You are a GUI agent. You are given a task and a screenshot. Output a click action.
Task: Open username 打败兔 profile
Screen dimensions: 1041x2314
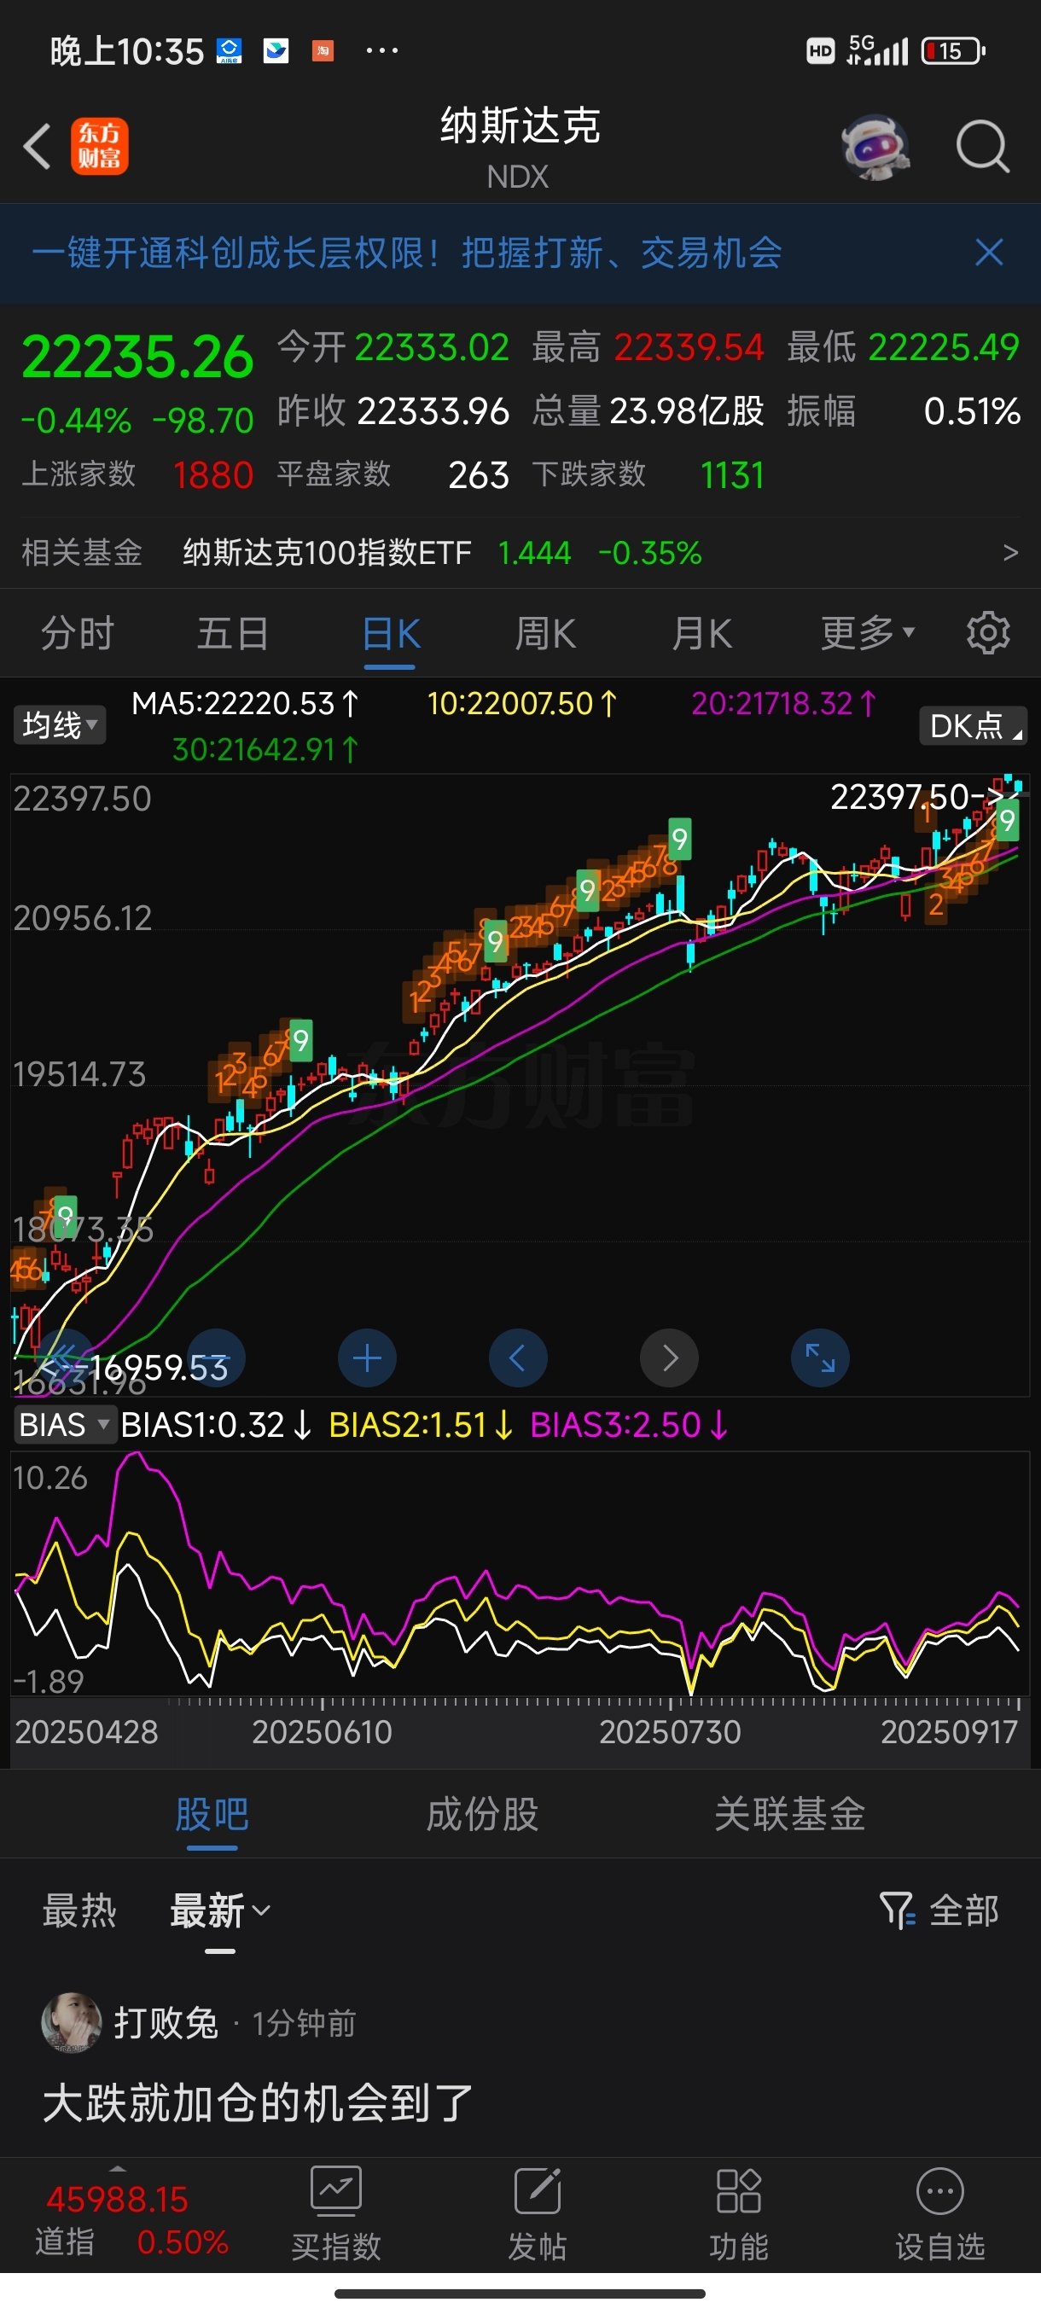coord(166,2023)
